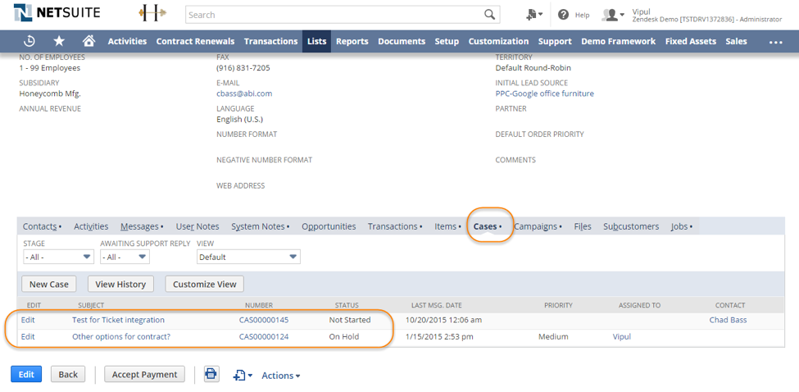This screenshot has height=392, width=799.
Task: Click the print icon
Action: coord(211,374)
